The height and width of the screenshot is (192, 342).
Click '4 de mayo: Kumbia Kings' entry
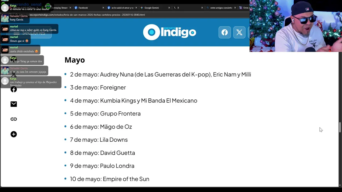coord(134,101)
